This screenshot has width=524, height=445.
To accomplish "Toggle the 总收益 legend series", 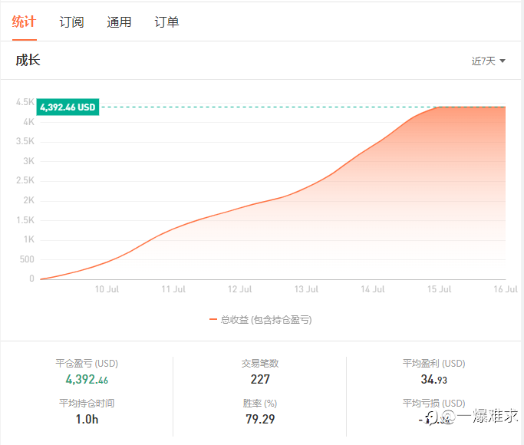I will [266, 320].
